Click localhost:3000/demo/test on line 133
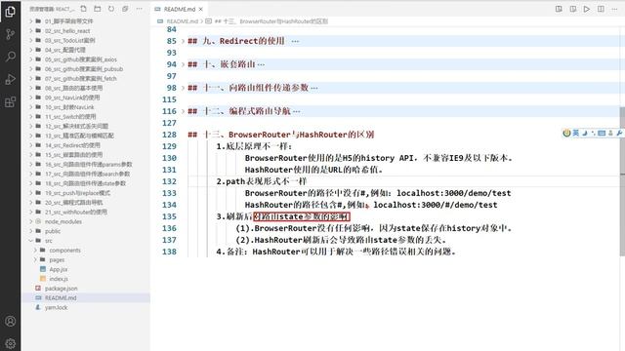This screenshot has width=625, height=351. click(x=453, y=193)
